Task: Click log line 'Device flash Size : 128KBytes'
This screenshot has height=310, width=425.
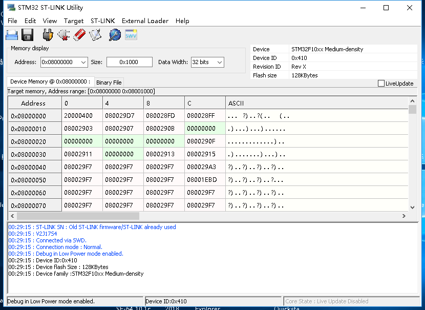Action: [58, 267]
